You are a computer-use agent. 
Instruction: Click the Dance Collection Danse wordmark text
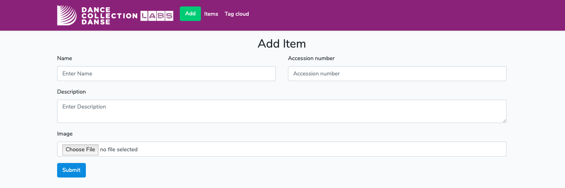coord(109,16)
